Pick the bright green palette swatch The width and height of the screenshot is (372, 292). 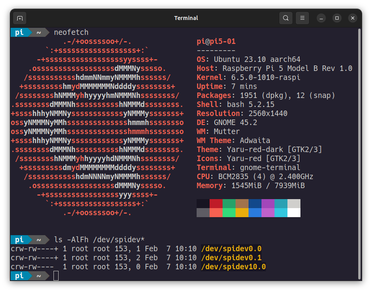tap(229, 212)
